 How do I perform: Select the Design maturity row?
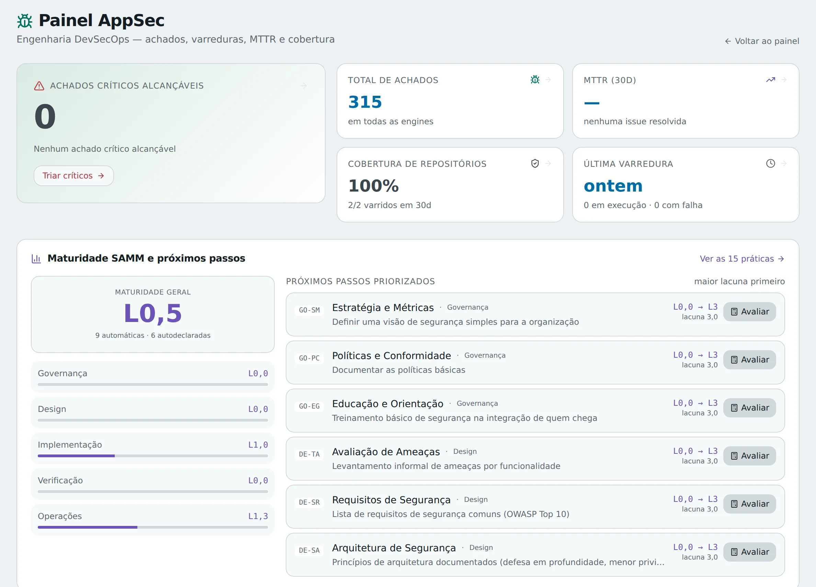(153, 413)
